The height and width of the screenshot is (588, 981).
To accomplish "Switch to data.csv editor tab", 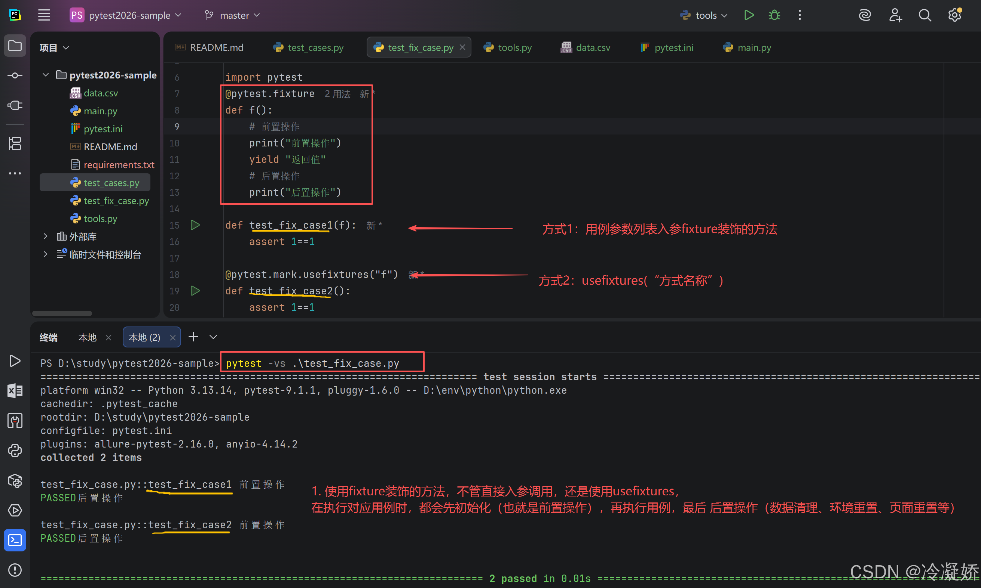I will point(586,47).
